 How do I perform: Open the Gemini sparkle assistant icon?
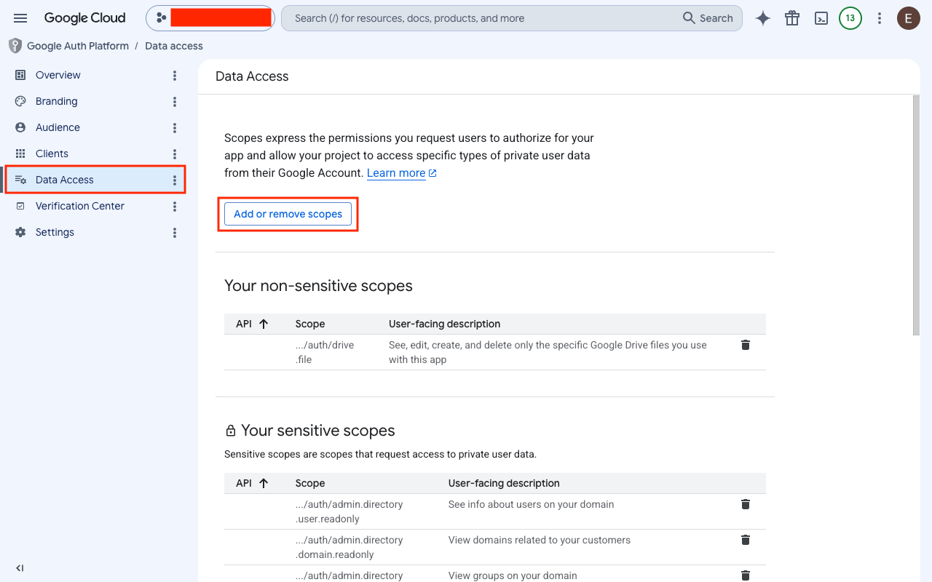763,18
